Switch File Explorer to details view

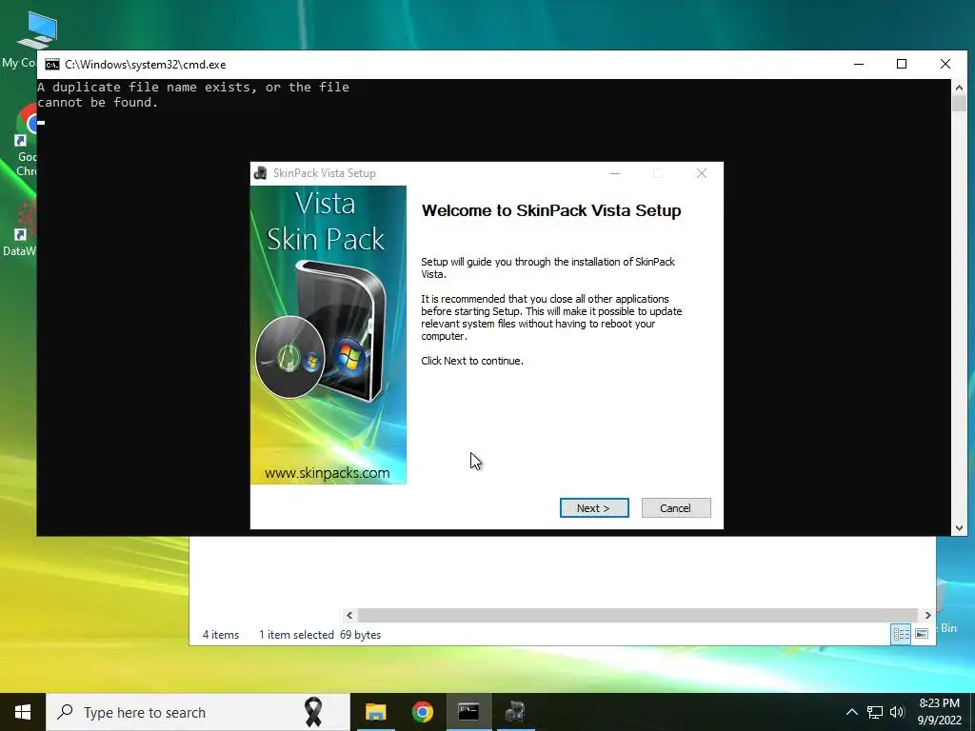pos(901,634)
